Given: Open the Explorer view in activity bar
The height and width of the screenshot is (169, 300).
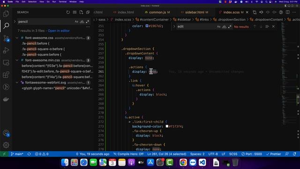Looking at the screenshot, I should point(6,14).
